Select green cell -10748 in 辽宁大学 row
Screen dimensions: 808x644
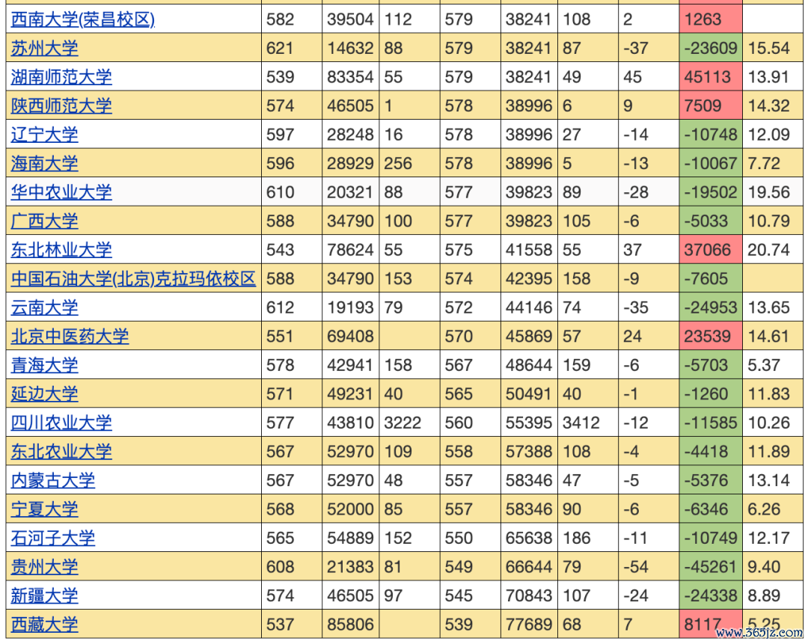[x=711, y=135]
